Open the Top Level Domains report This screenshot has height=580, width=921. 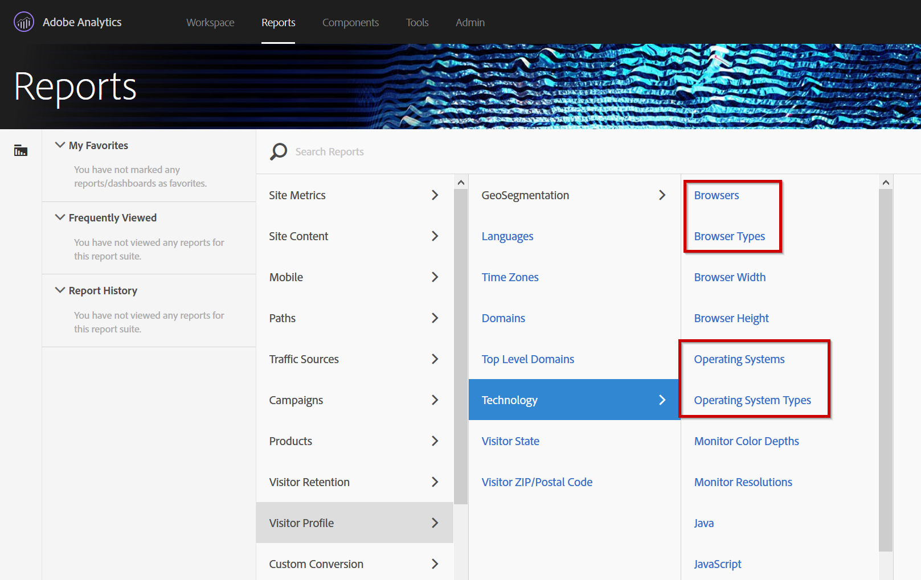click(x=527, y=359)
